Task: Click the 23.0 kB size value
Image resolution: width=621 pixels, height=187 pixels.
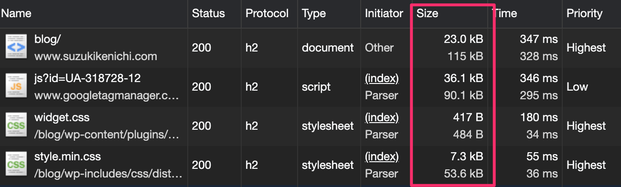Action: tap(463, 39)
